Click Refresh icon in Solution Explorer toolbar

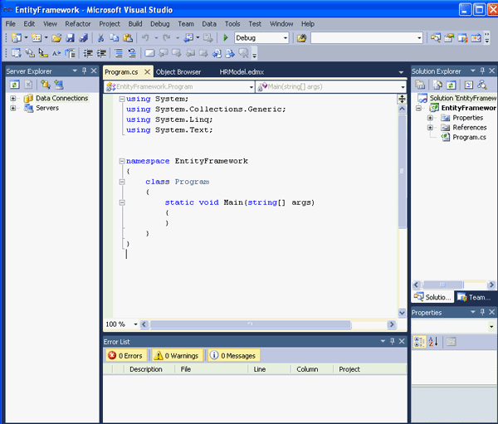(452, 85)
